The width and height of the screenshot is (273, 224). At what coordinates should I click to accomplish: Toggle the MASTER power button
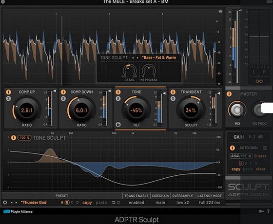(229, 94)
